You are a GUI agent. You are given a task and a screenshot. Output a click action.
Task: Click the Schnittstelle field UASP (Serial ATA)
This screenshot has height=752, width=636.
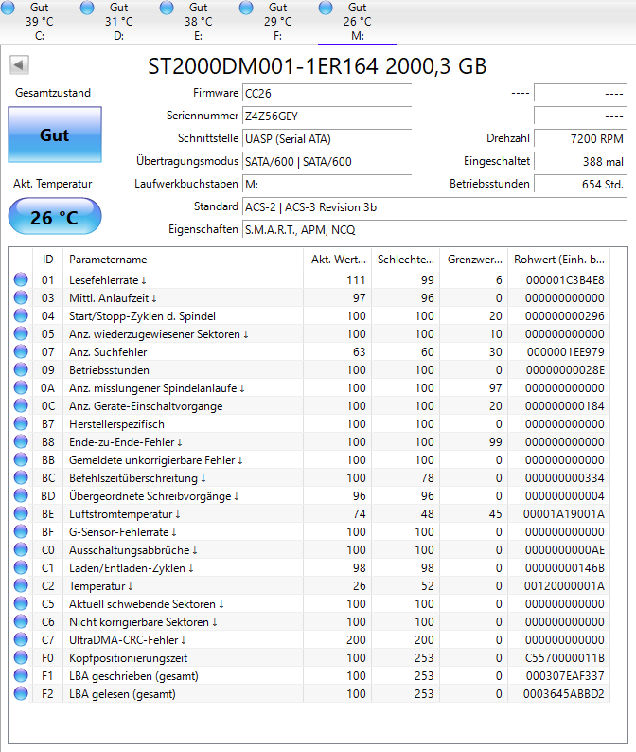[327, 138]
